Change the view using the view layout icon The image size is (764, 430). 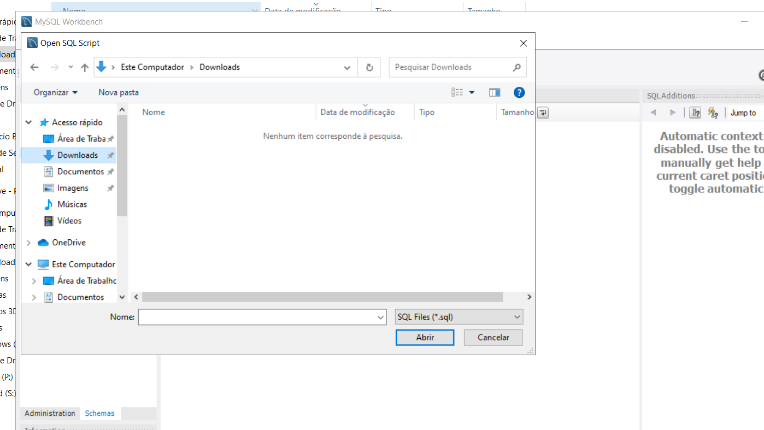click(x=457, y=92)
